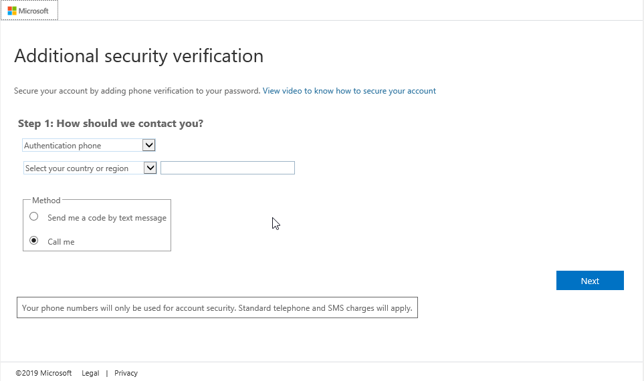This screenshot has width=644, height=381.
Task: Click the 'Step 1: How should we contact you?' heading
Action: pyautogui.click(x=110, y=124)
